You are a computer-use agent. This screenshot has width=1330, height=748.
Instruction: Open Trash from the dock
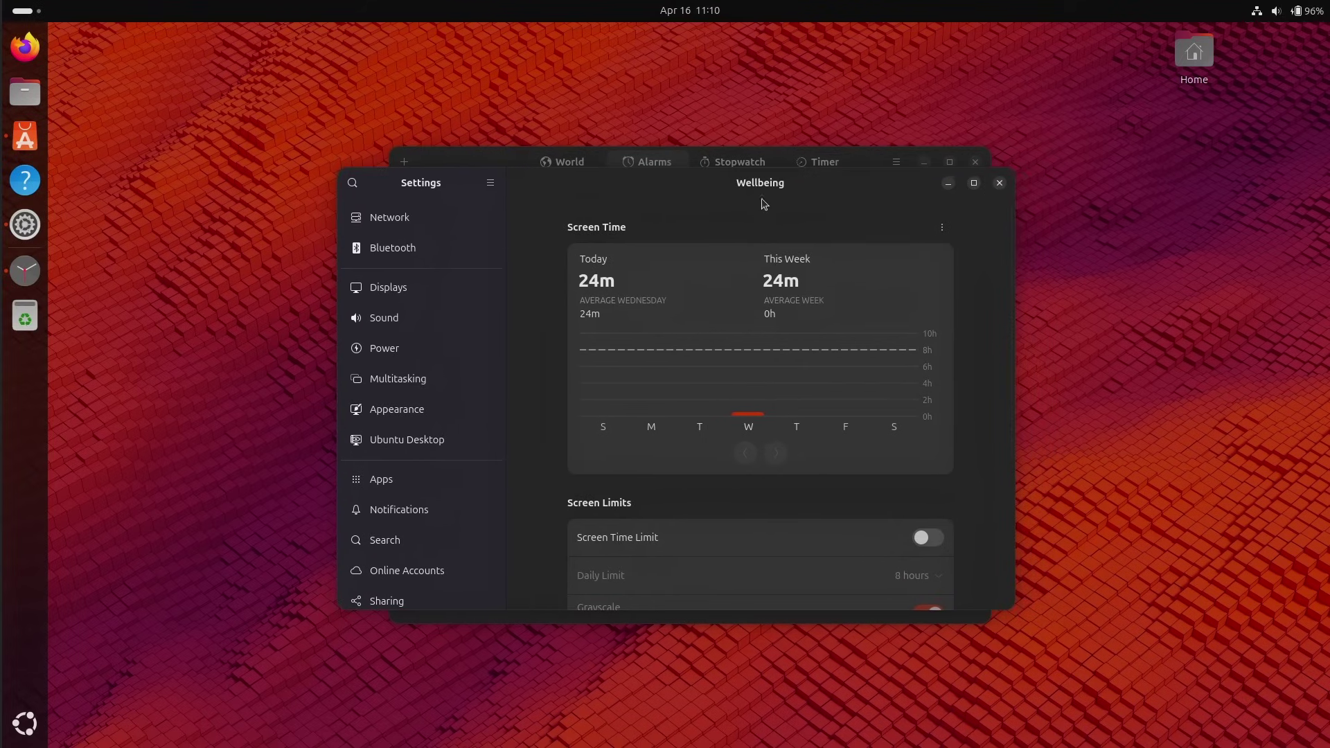coord(25,315)
